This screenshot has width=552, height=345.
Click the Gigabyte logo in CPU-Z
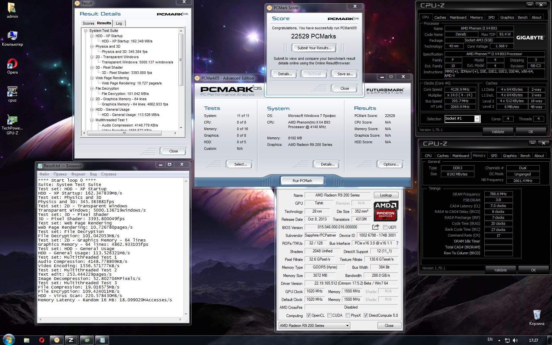pyautogui.click(x=530, y=37)
